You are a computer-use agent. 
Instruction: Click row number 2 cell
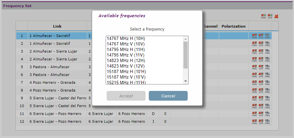tap(22, 44)
